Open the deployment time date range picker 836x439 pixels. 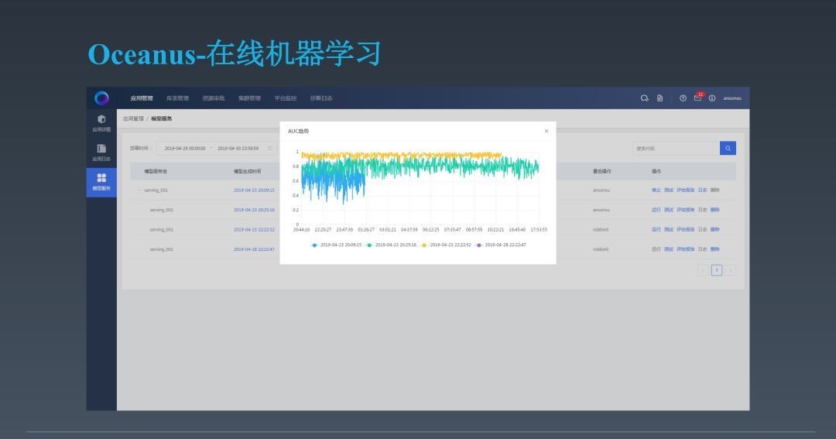click(218, 148)
